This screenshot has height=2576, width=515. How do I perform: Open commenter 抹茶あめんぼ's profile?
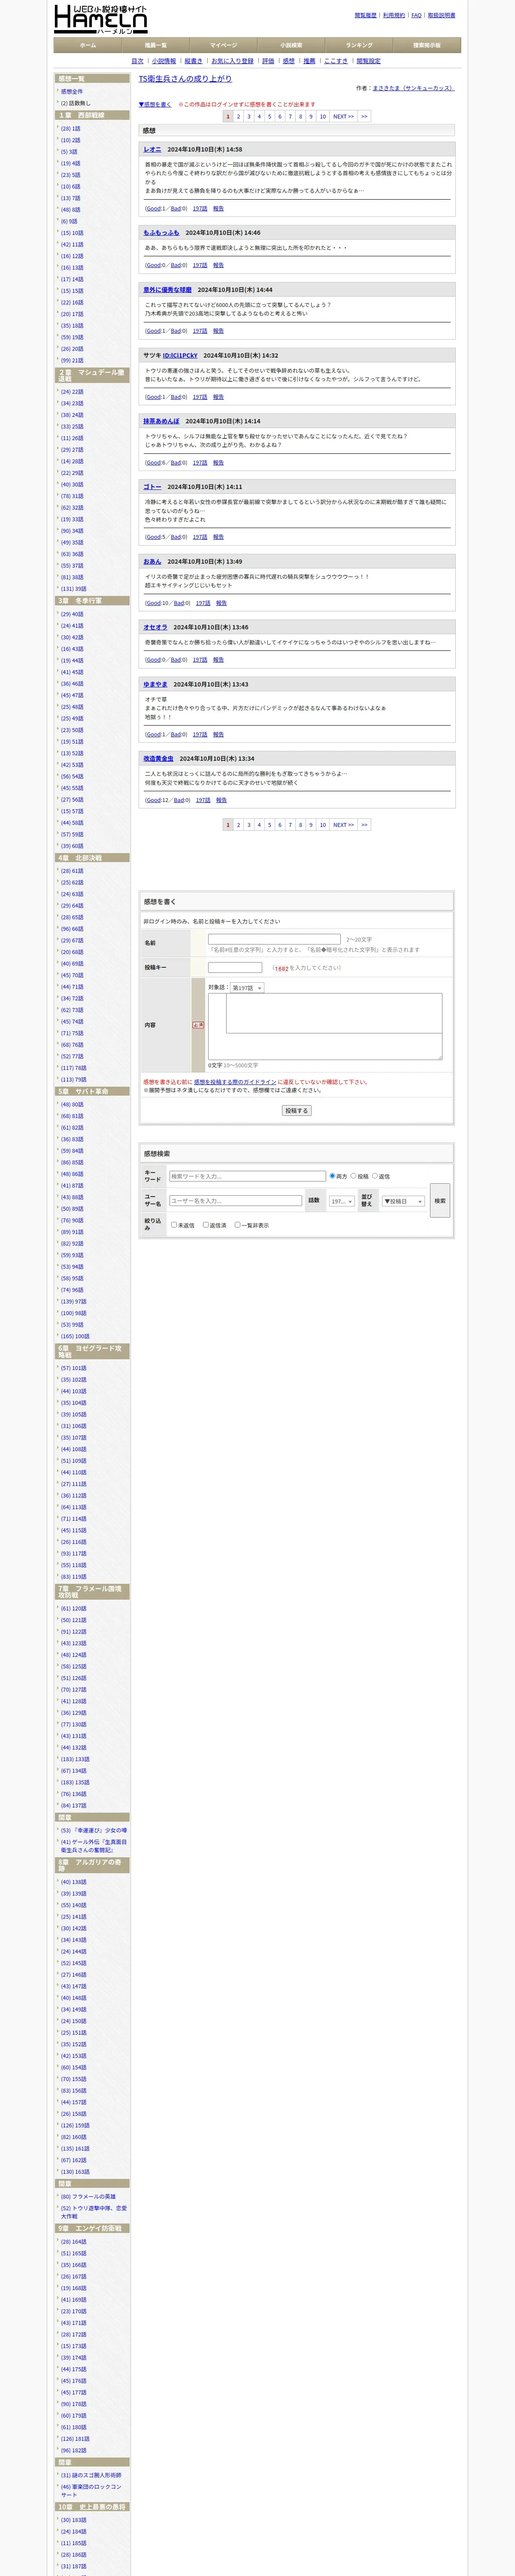tap(161, 421)
